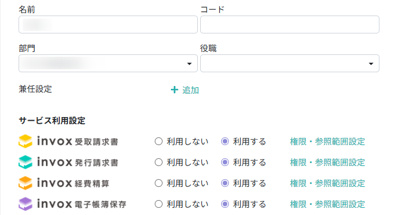Viewport: 395px width, 215px height.
Task: Select 利用する for invox 電子帳簿保存
Action: 225,204
